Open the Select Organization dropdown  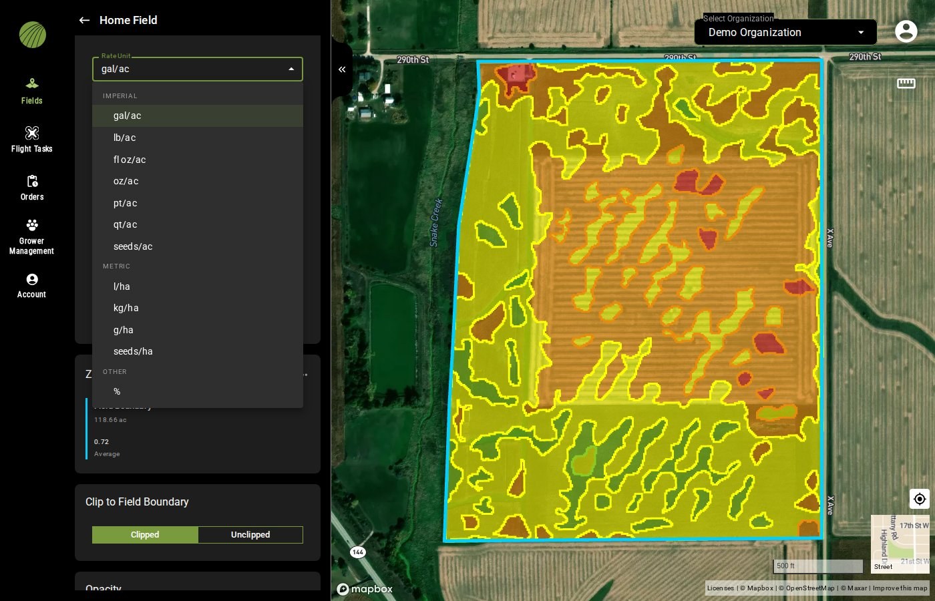click(x=785, y=32)
